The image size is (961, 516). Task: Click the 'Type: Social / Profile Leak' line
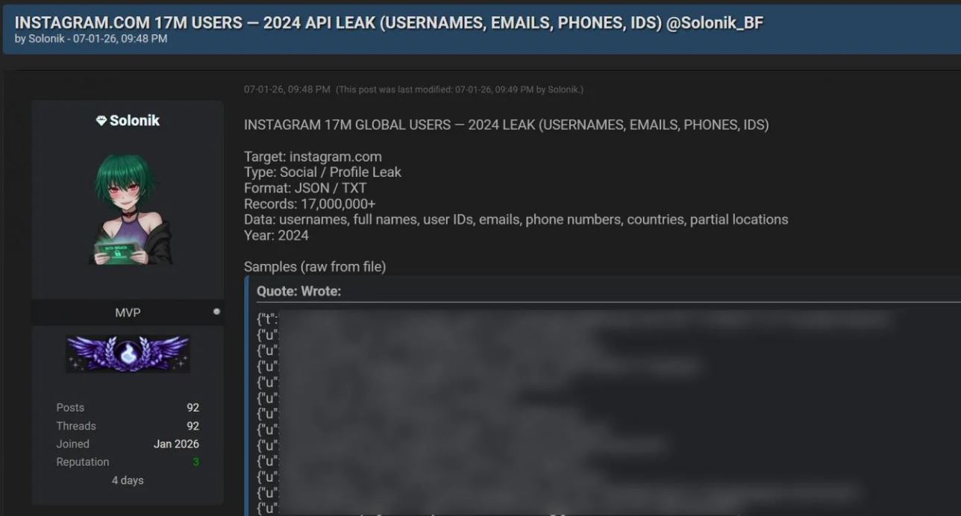pyautogui.click(x=322, y=172)
